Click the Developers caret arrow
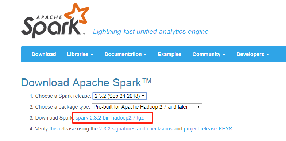The width and height of the screenshot is (286, 141). pyautogui.click(x=268, y=55)
